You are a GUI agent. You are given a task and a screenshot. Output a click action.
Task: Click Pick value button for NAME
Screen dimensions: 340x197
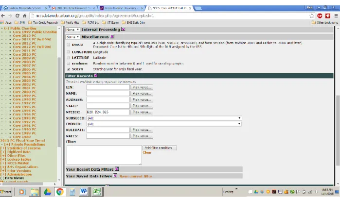pos(142,94)
